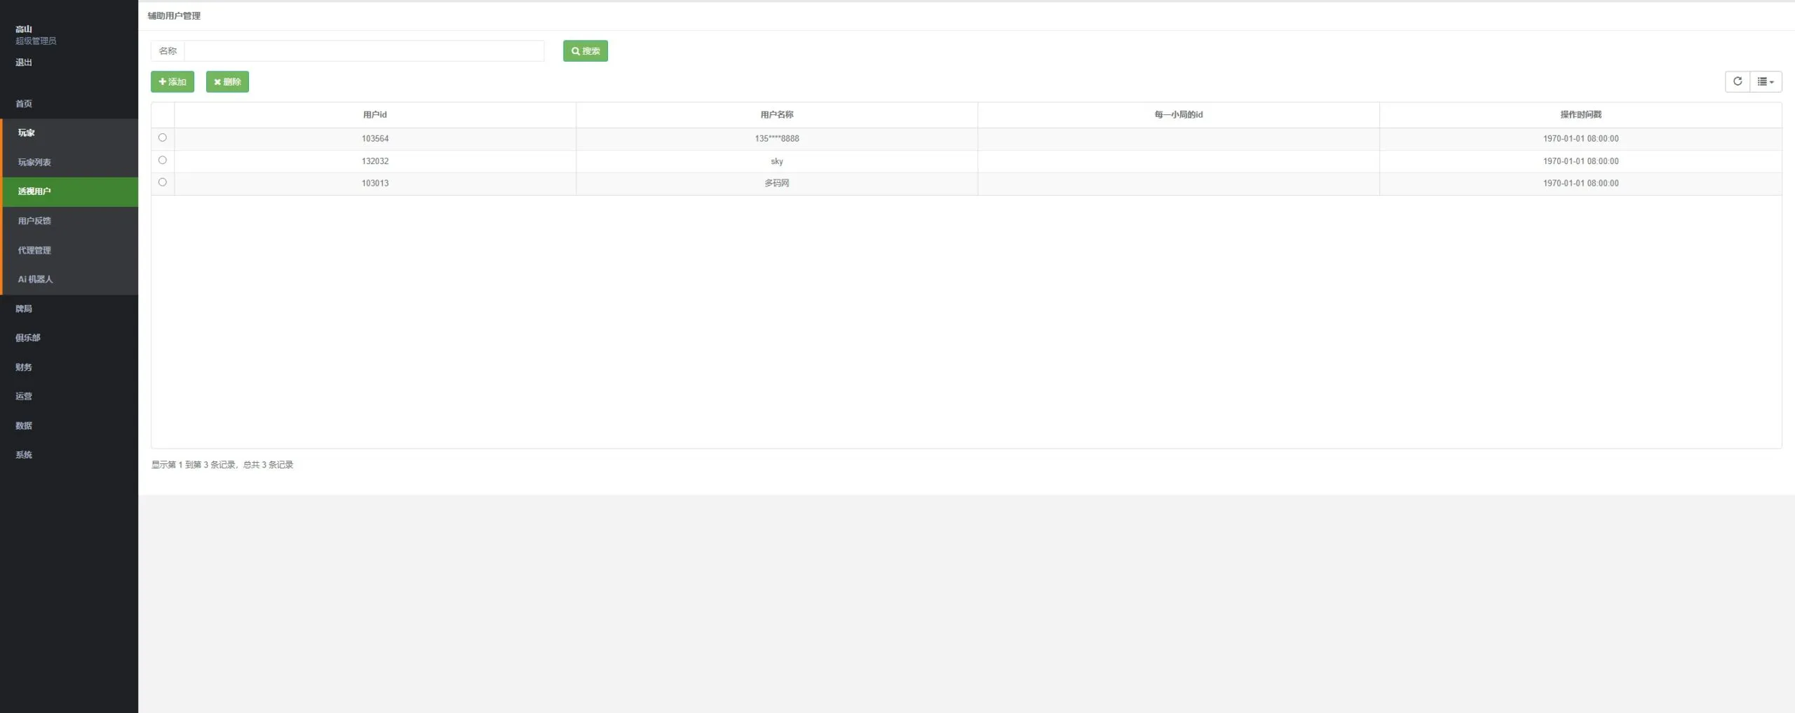This screenshot has height=713, width=1795.
Task: Click the 添加 add button
Action: coord(172,81)
